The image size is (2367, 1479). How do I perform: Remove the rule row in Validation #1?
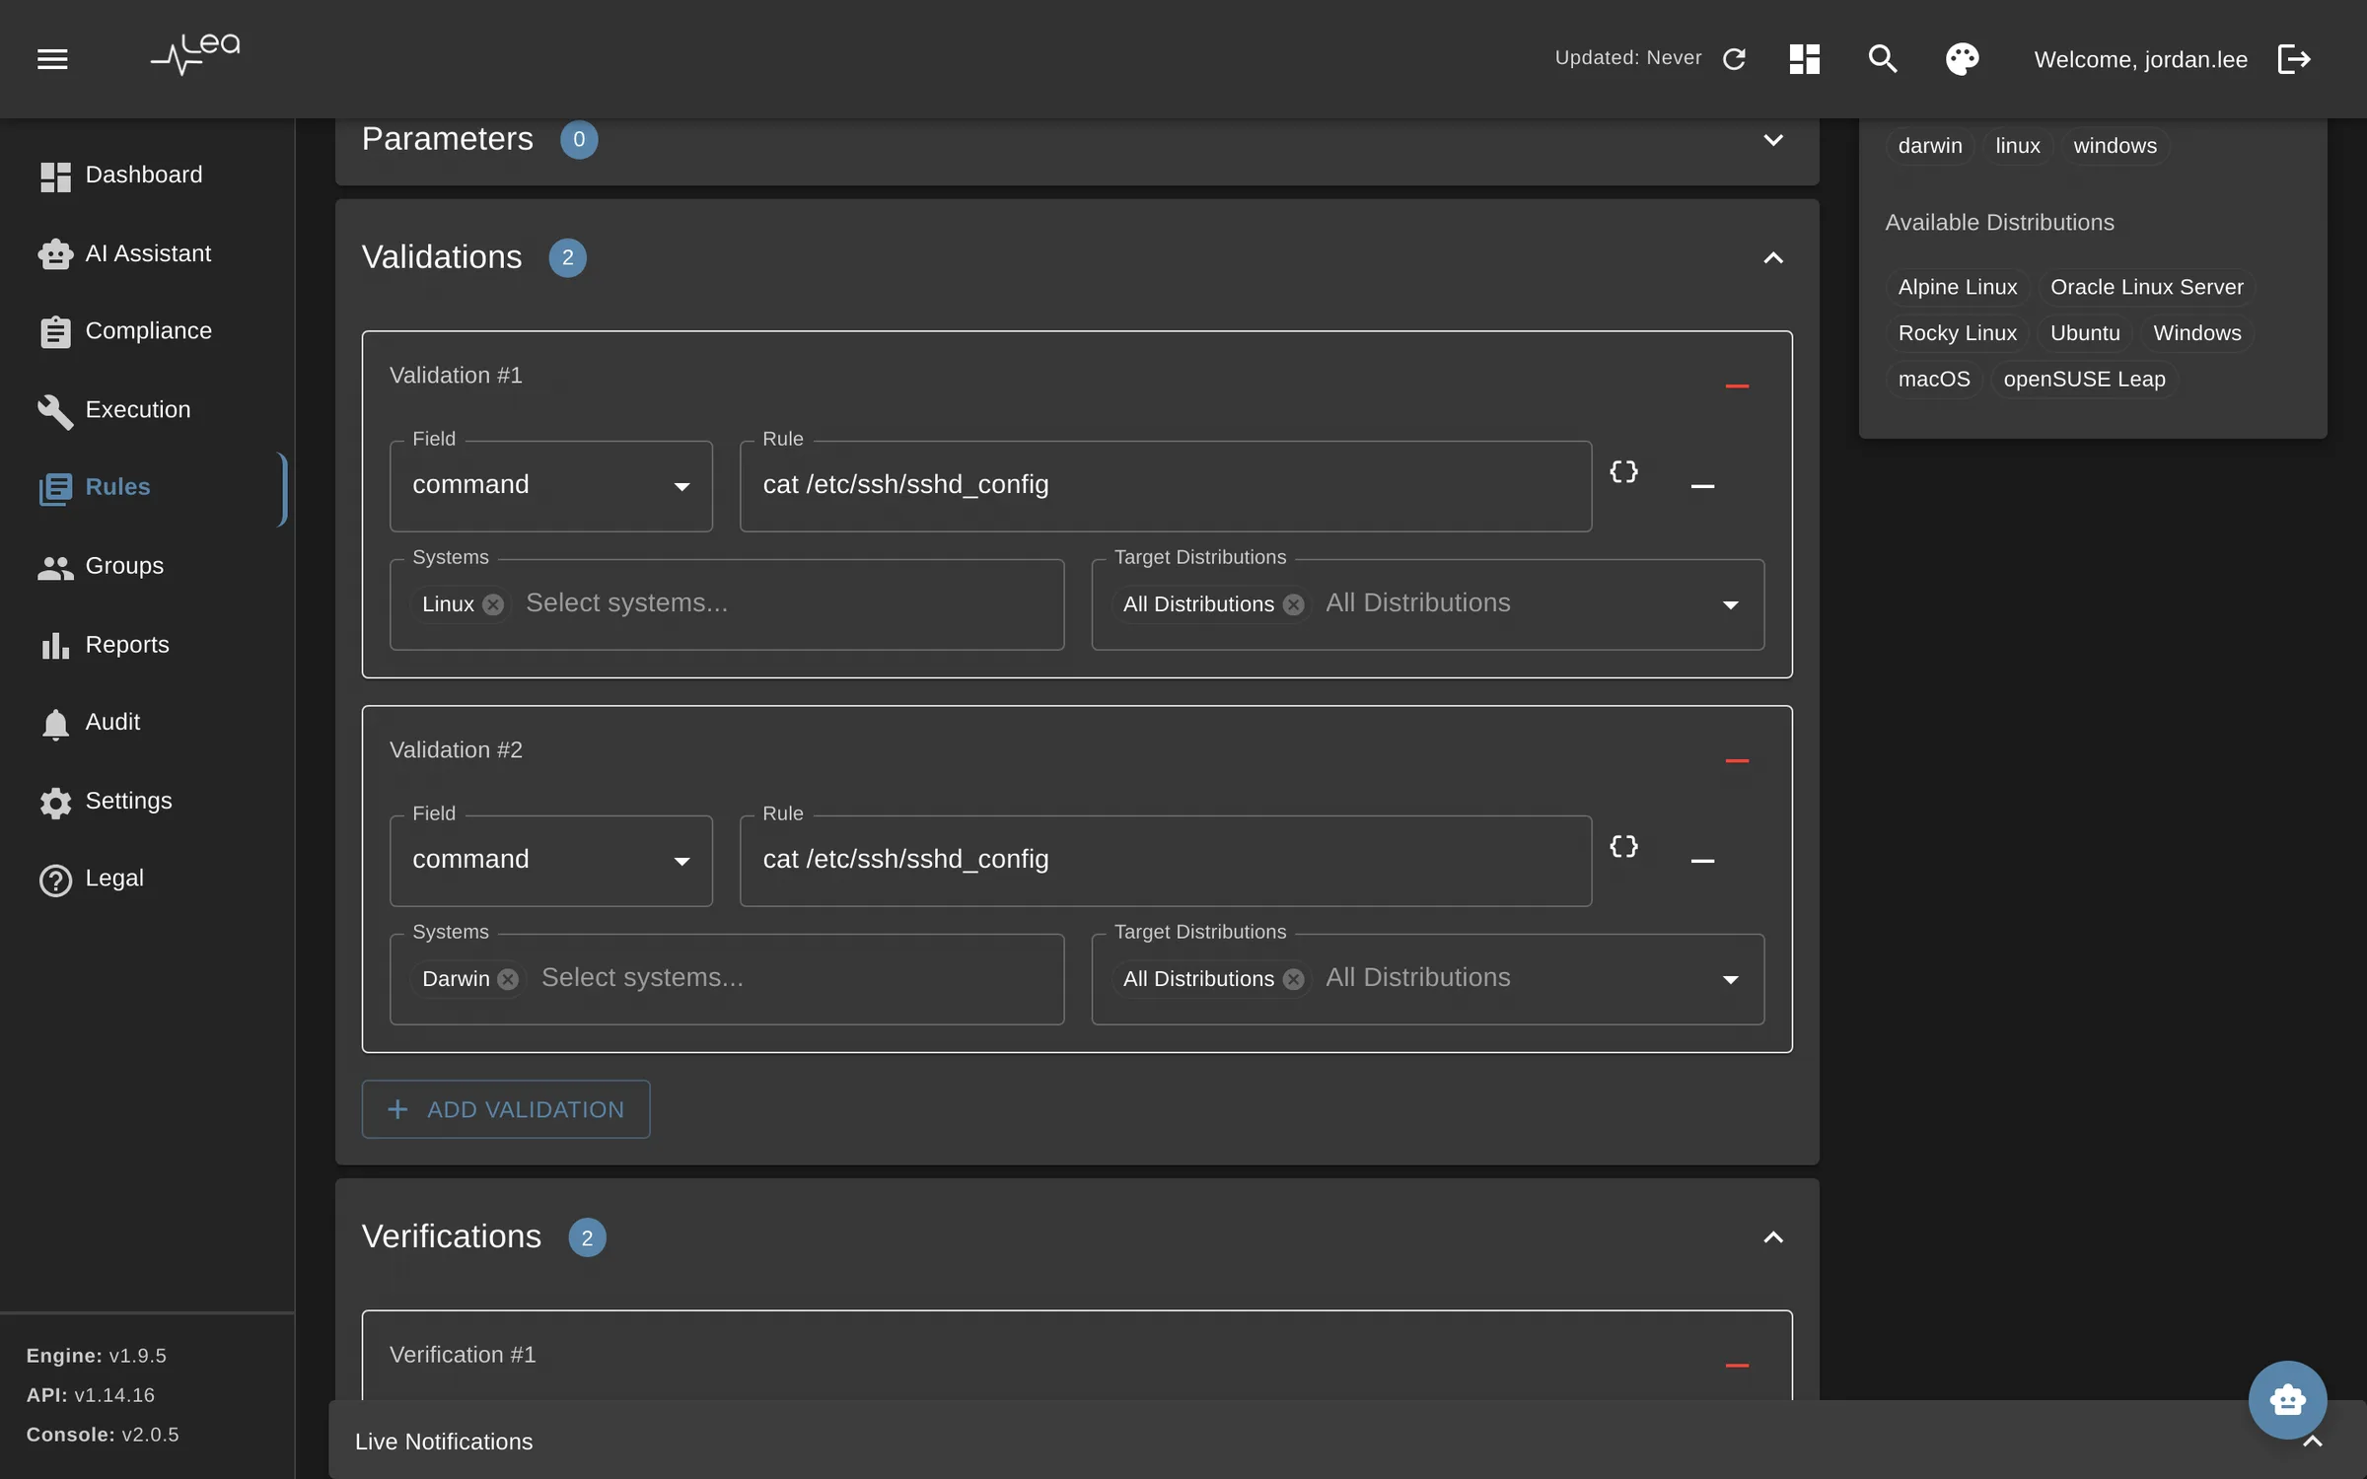click(x=1702, y=486)
